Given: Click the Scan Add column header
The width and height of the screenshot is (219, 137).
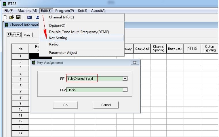Looking at the screenshot, I should pyautogui.click(x=142, y=49).
